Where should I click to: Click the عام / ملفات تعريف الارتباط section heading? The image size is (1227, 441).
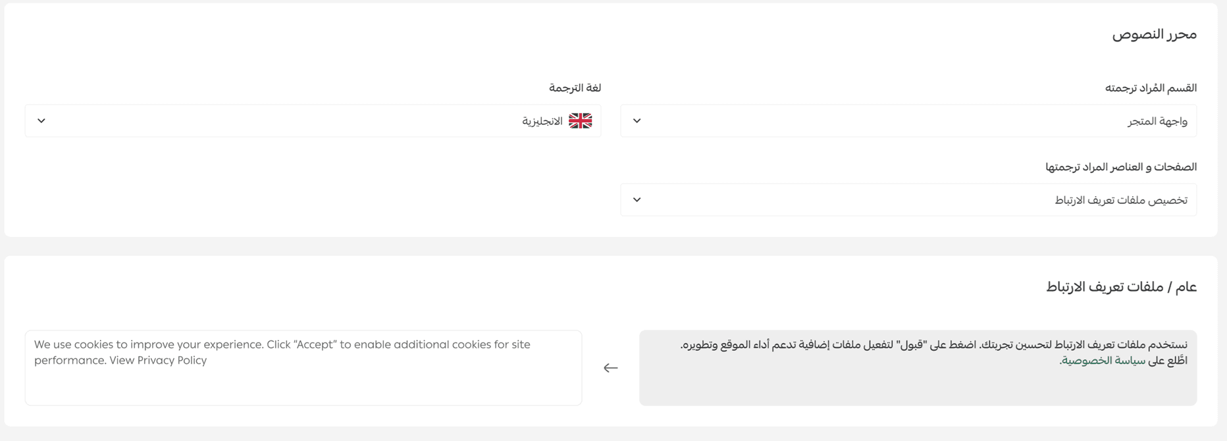(1121, 287)
